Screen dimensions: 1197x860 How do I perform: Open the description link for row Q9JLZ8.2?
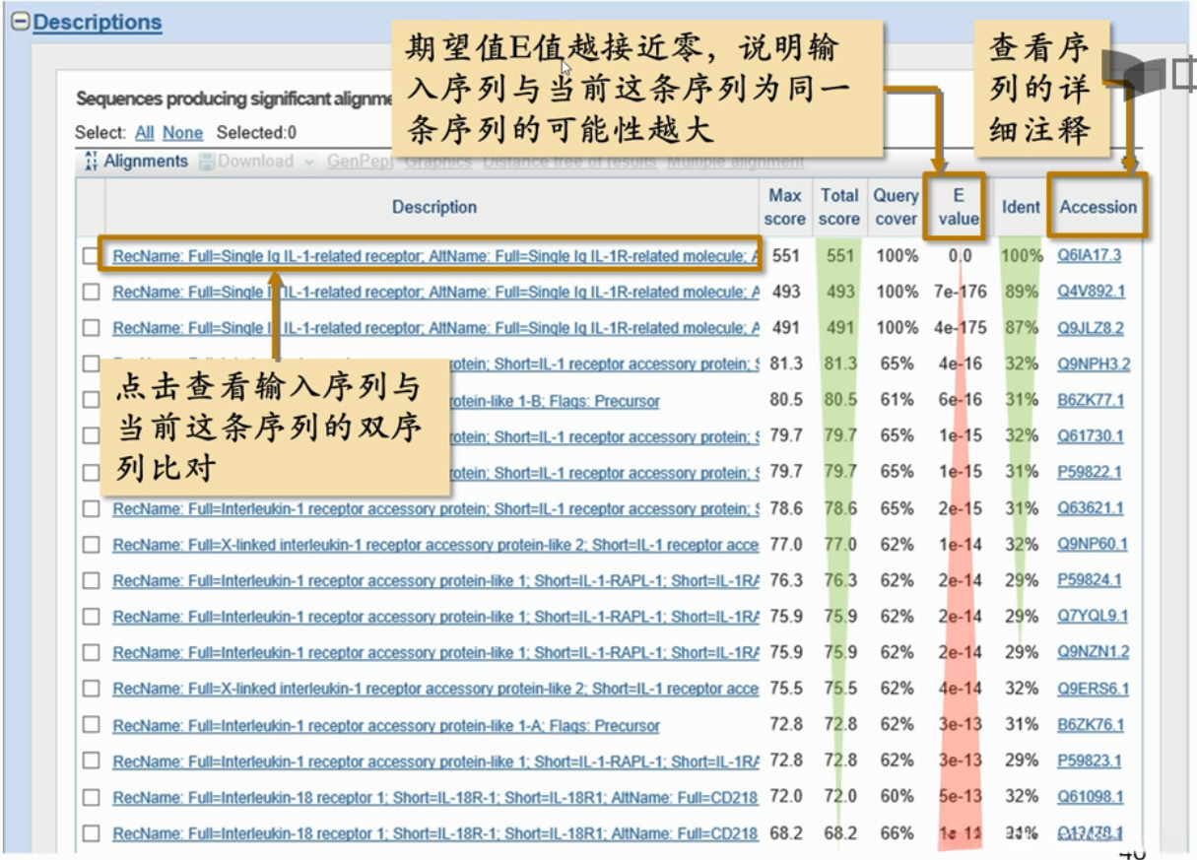(x=435, y=328)
